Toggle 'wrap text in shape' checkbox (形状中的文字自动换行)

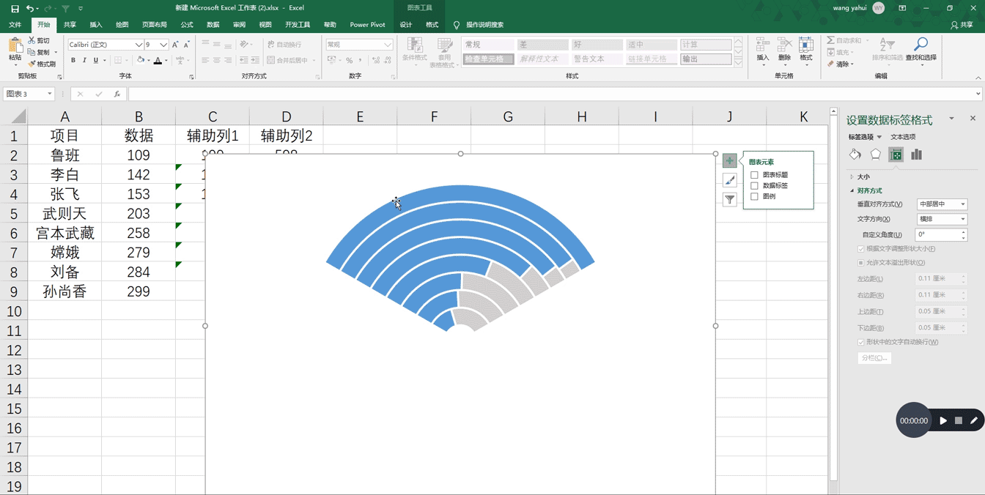click(x=861, y=342)
